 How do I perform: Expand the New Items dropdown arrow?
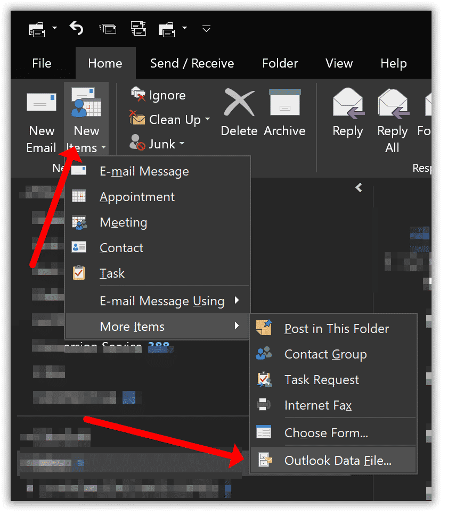(x=103, y=147)
